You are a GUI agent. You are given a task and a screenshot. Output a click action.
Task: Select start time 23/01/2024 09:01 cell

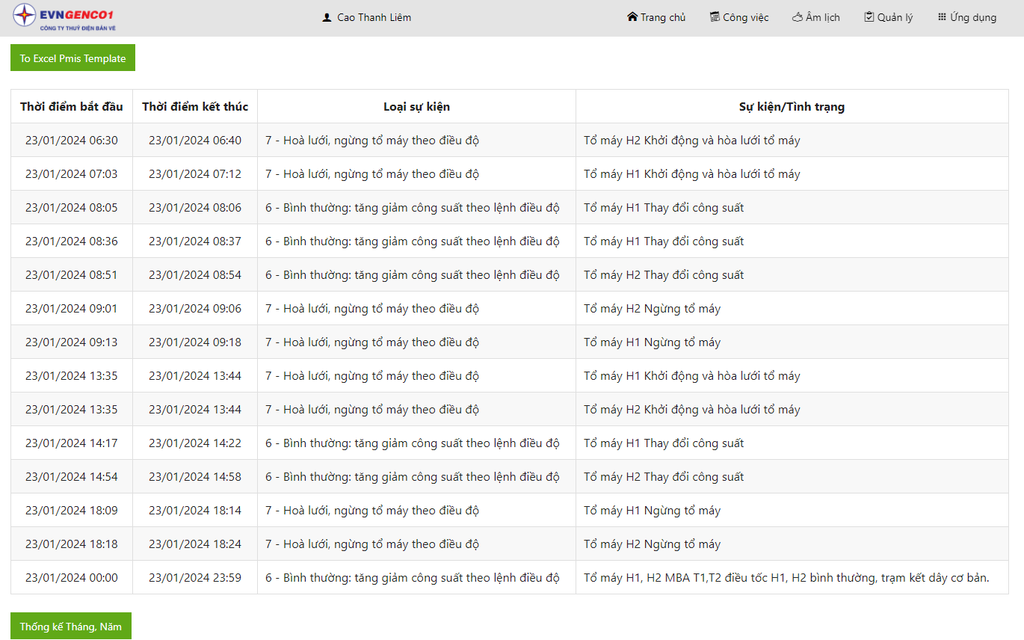pyautogui.click(x=72, y=308)
